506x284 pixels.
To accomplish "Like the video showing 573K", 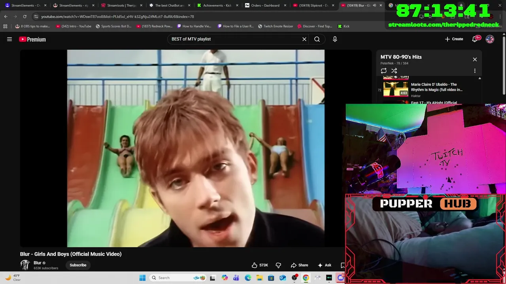I will [x=260, y=265].
